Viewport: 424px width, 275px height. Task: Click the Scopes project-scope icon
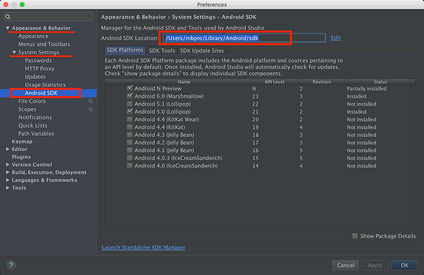[91, 109]
